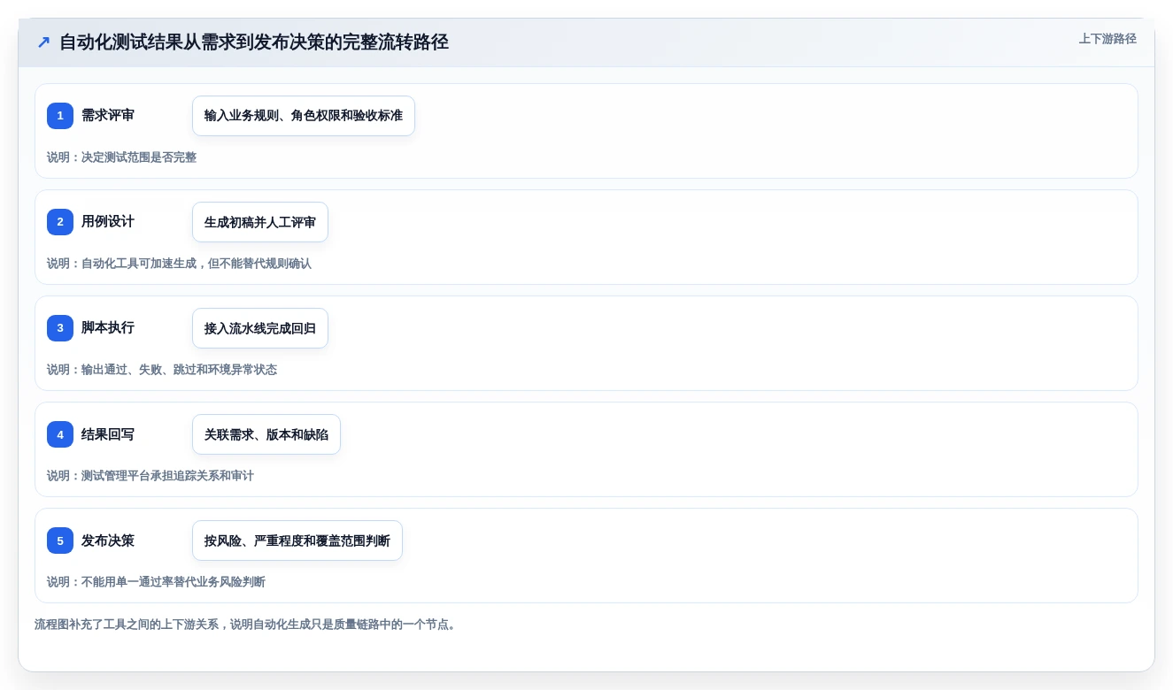Screen dimensions: 1173x690
Task: Click the title 自动化测试结果从需求到发布决策的完整流转路径
Action: tap(254, 42)
